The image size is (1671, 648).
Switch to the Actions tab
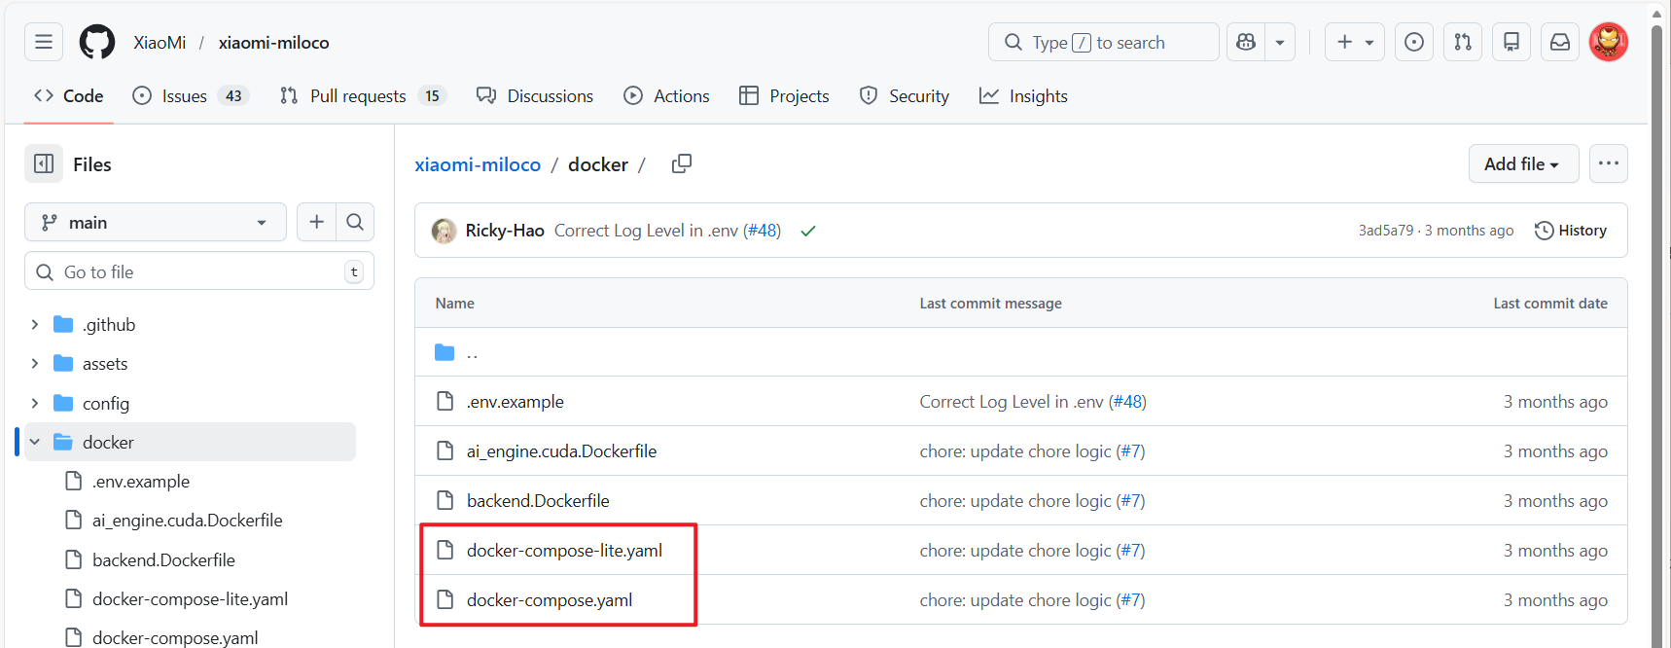coord(667,95)
